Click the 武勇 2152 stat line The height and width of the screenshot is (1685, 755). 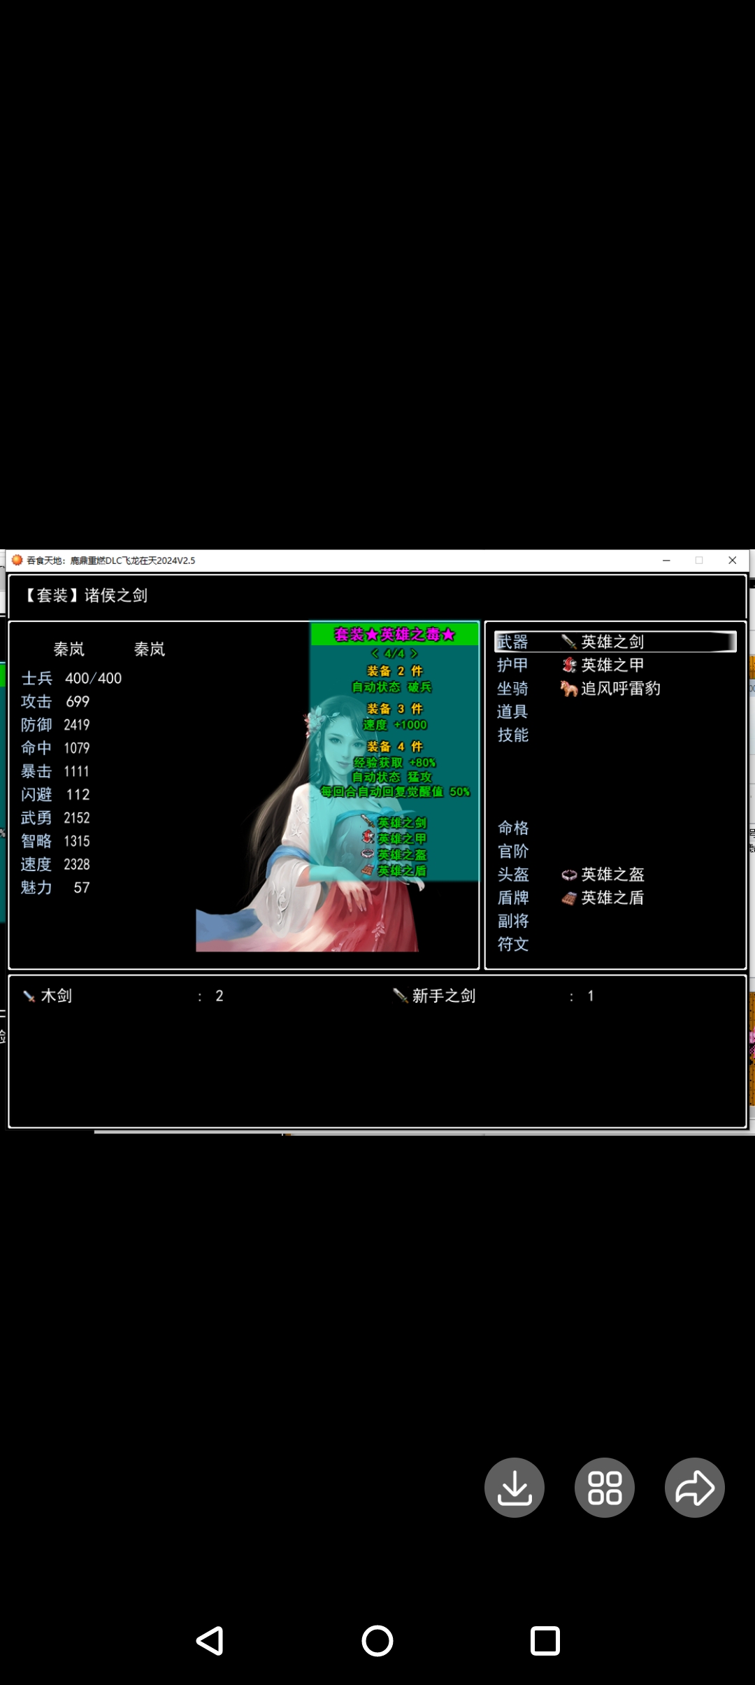tap(55, 818)
